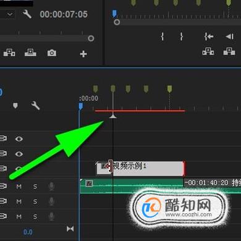The image size is (241, 241).
Task: Toggle eye visibility on second video track
Action: (x=19, y=154)
